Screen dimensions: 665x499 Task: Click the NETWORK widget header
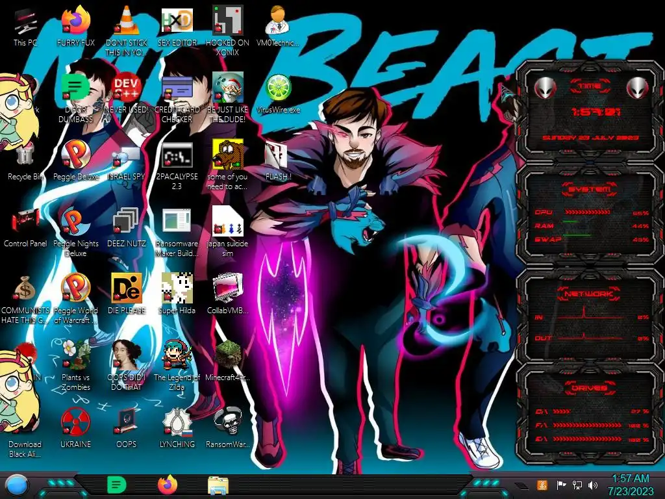pos(589,294)
